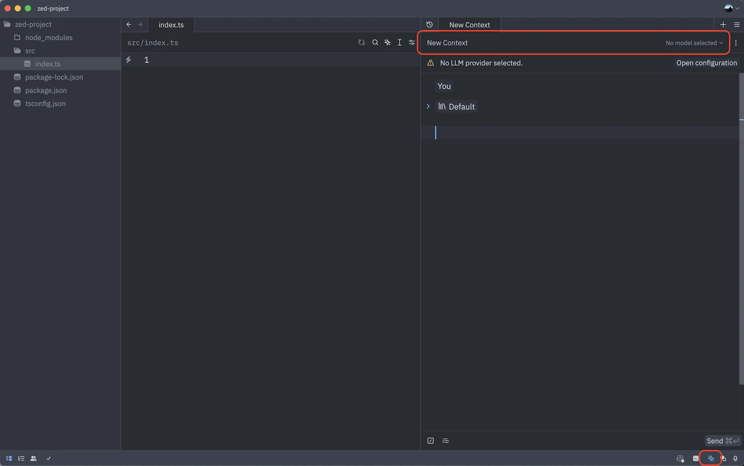Expand the Default prompt section
This screenshot has height=466, width=744.
pos(428,106)
